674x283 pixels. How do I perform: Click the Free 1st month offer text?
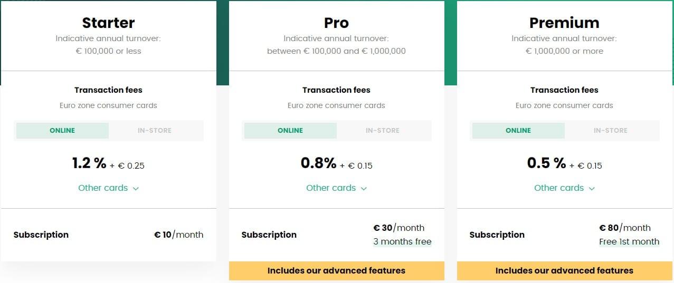pos(629,242)
